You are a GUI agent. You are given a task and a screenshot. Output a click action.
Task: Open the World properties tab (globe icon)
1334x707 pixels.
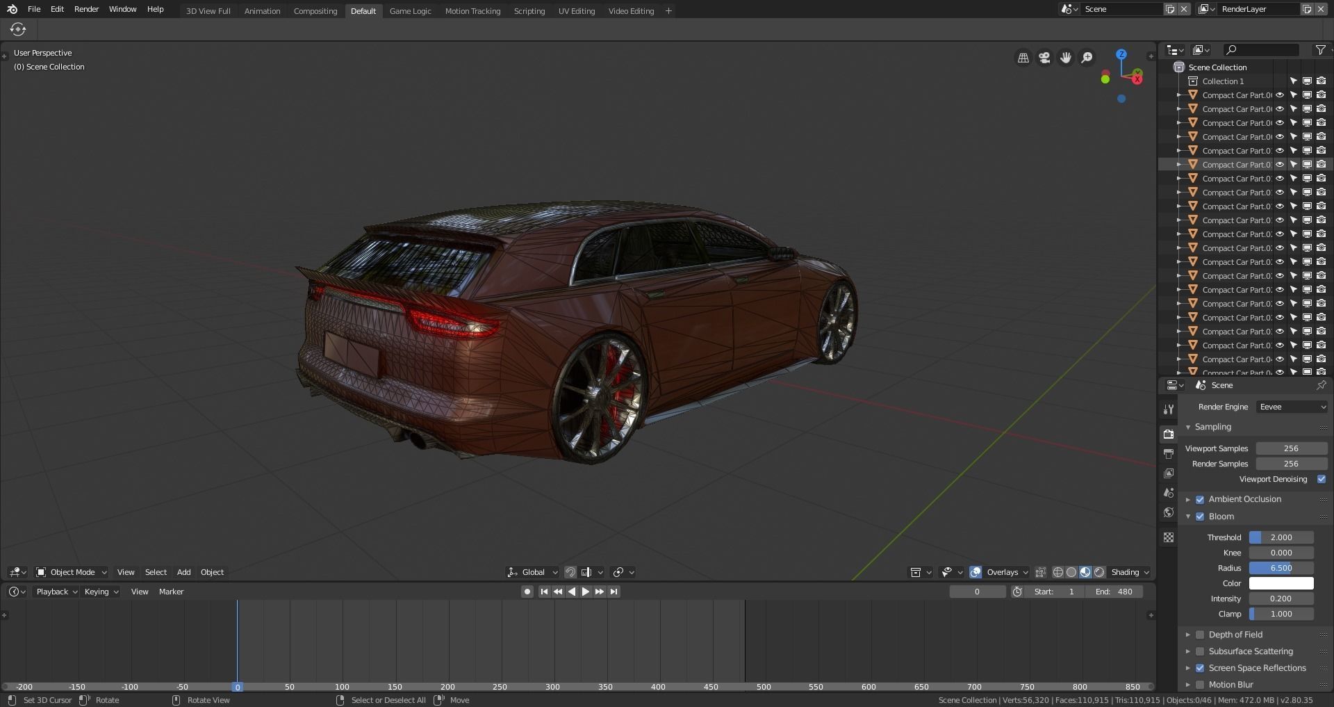point(1169,512)
